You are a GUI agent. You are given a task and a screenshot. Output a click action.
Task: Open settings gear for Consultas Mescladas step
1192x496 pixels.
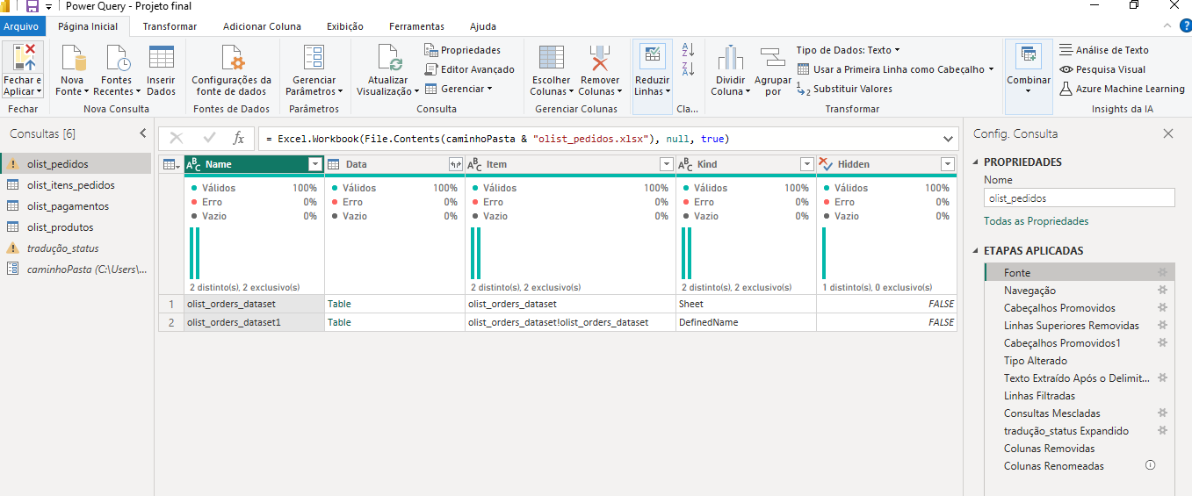tap(1162, 413)
